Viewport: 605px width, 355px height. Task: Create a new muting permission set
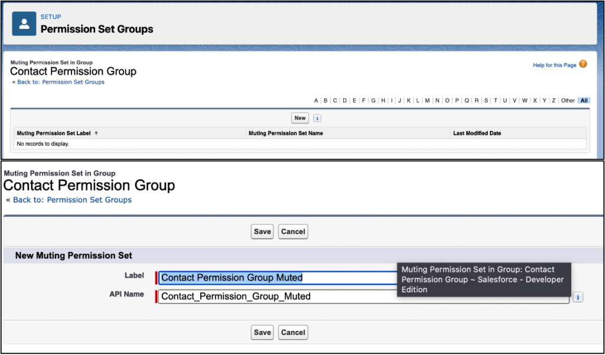[x=300, y=118]
